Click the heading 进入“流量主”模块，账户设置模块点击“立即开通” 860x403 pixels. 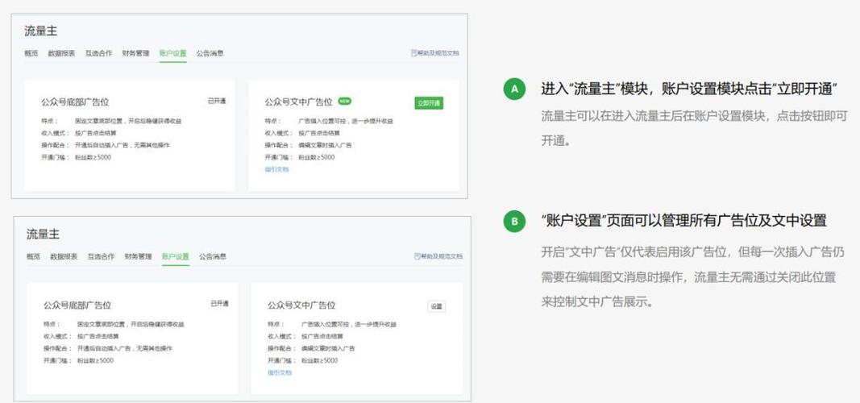tap(689, 89)
